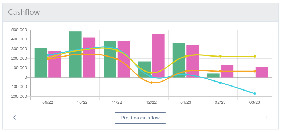Image resolution: width=281 pixels, height=132 pixels.
Task: Click the yellow line point at 03/23
Action: [254, 57]
